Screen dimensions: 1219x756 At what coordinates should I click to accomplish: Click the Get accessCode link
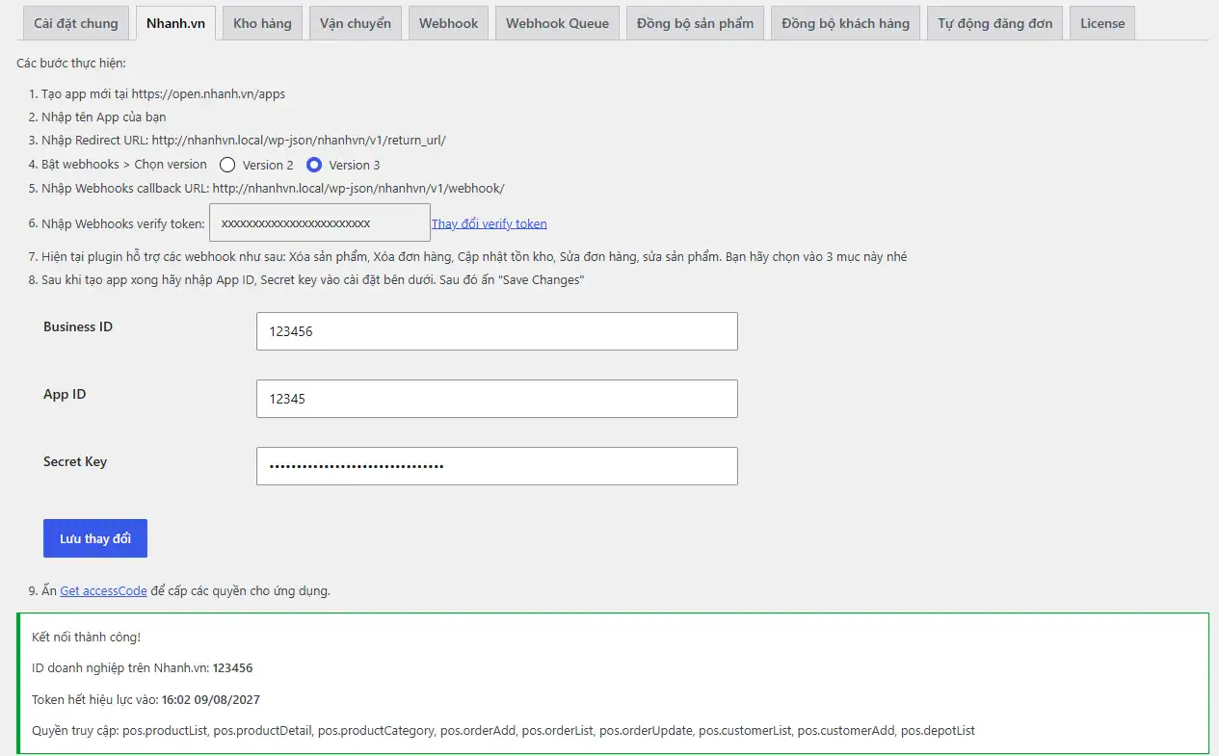tap(103, 590)
